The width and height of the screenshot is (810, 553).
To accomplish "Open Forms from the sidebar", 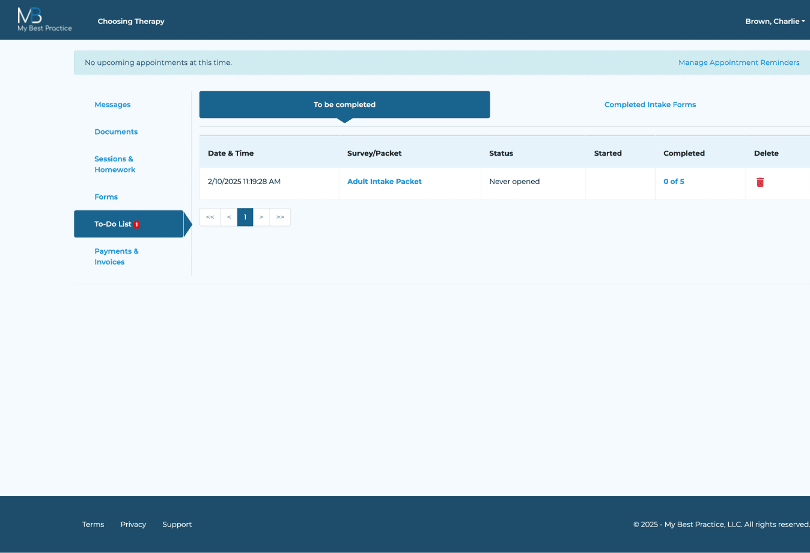I will pyautogui.click(x=106, y=197).
